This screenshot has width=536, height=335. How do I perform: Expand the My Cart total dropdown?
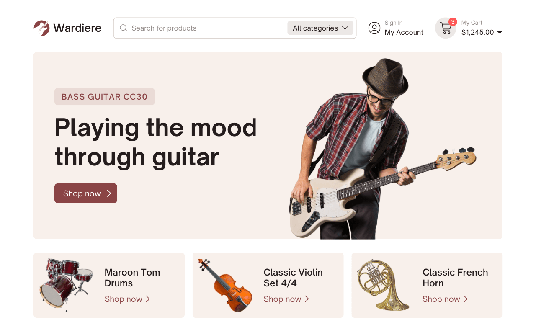tap(500, 32)
